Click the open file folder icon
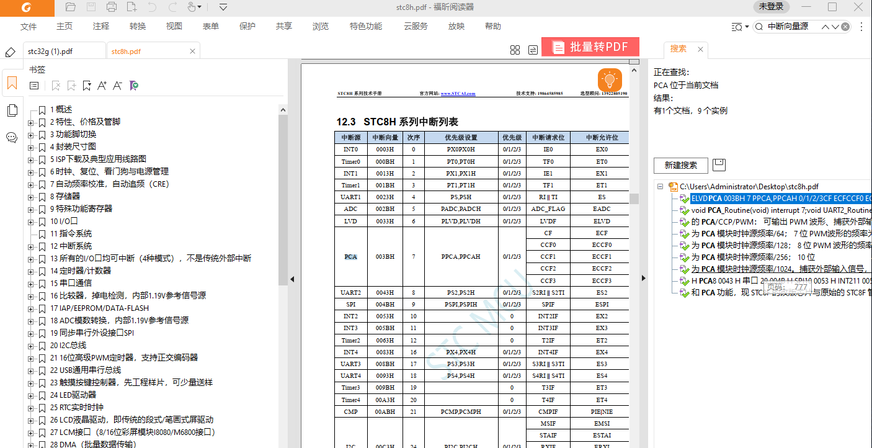This screenshot has width=872, height=448. (71, 7)
